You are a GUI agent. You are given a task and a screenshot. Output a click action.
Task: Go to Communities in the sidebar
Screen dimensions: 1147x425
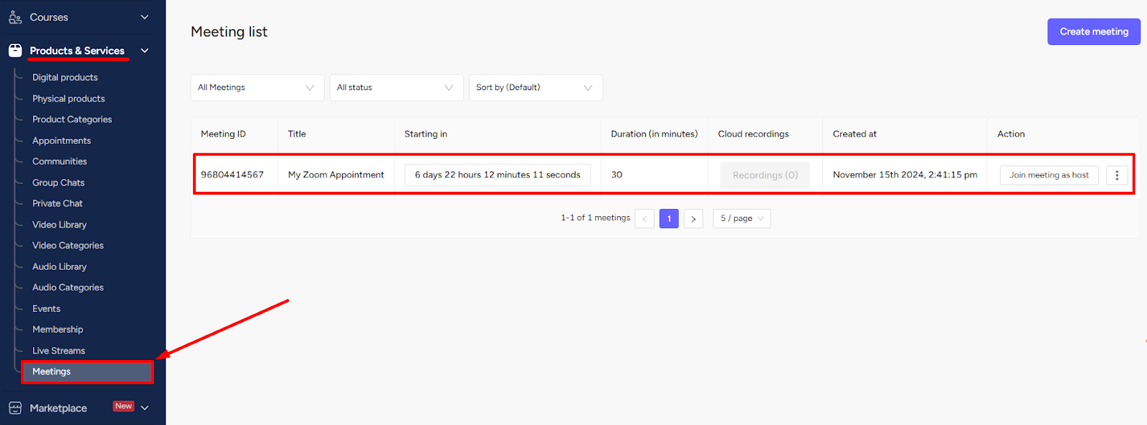[60, 162]
